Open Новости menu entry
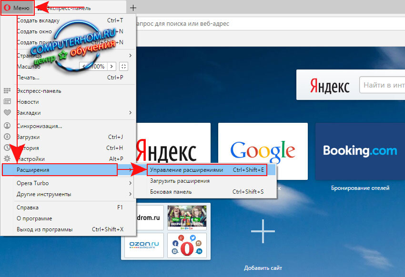Image resolution: width=405 pixels, height=277 pixels. click(68, 102)
